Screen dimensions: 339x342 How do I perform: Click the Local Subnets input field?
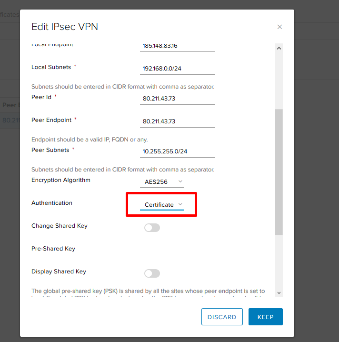pyautogui.click(x=178, y=69)
